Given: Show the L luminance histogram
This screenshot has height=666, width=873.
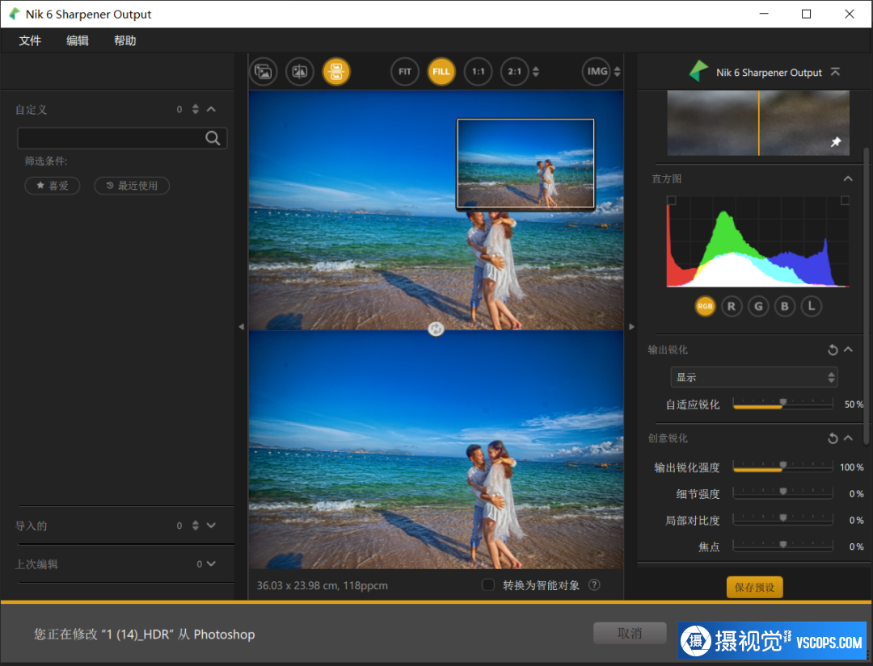Looking at the screenshot, I should [812, 306].
